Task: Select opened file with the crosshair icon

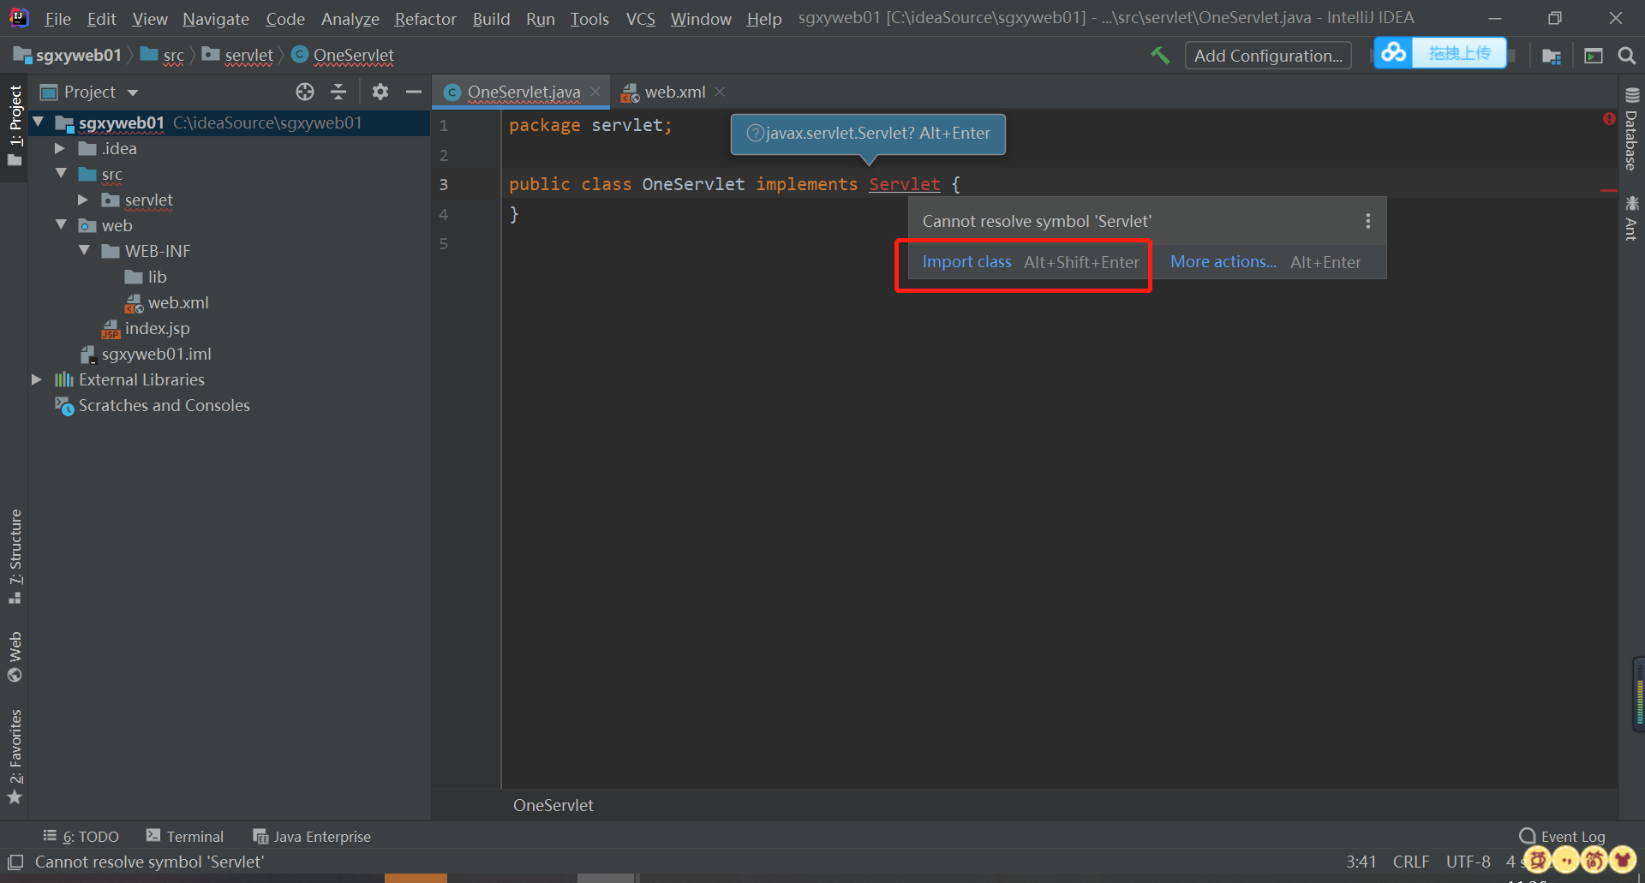Action: tap(304, 92)
